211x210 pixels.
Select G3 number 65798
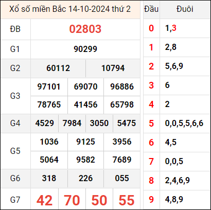(122, 104)
